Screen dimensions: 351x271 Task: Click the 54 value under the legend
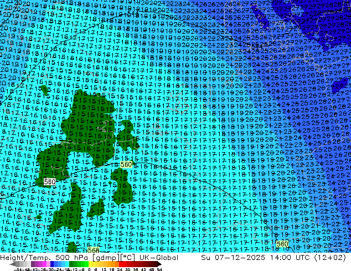point(159,270)
